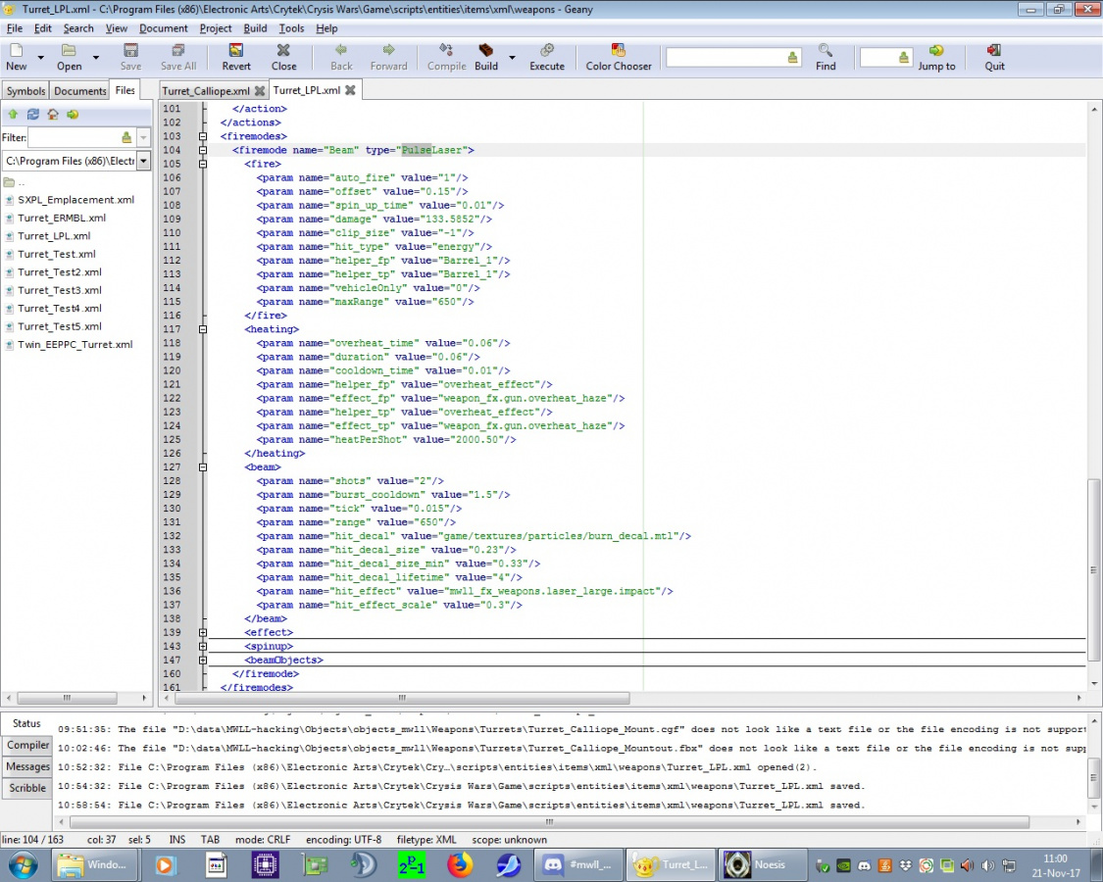The width and height of the screenshot is (1103, 882).
Task: Open the Build dropdown arrow
Action: (512, 58)
